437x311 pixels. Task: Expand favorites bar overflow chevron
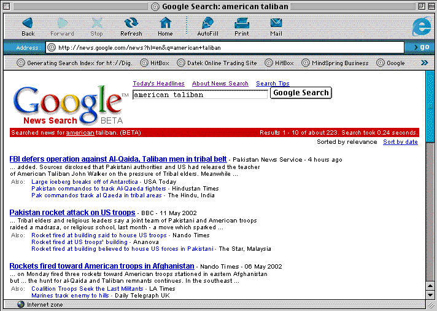tap(424, 63)
